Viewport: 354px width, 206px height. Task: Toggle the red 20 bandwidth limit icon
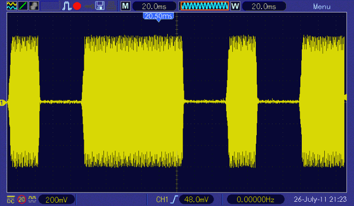(x=22, y=199)
